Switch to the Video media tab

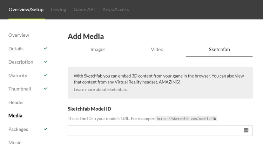[x=157, y=49]
